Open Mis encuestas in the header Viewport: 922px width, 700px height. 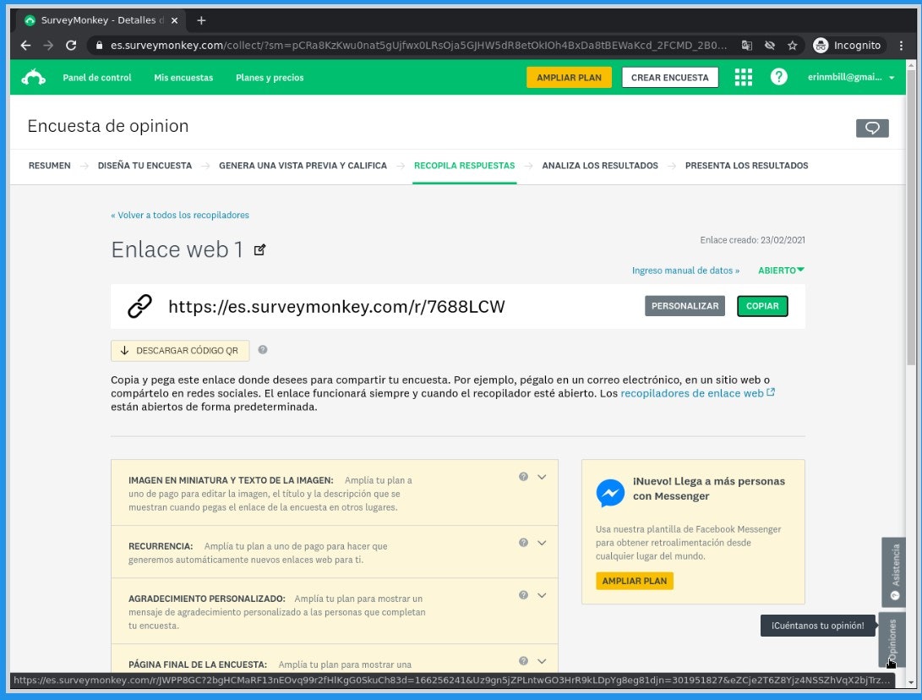click(x=183, y=77)
